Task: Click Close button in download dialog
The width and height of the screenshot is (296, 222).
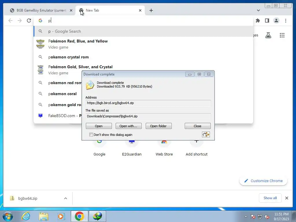Action: (x=197, y=126)
